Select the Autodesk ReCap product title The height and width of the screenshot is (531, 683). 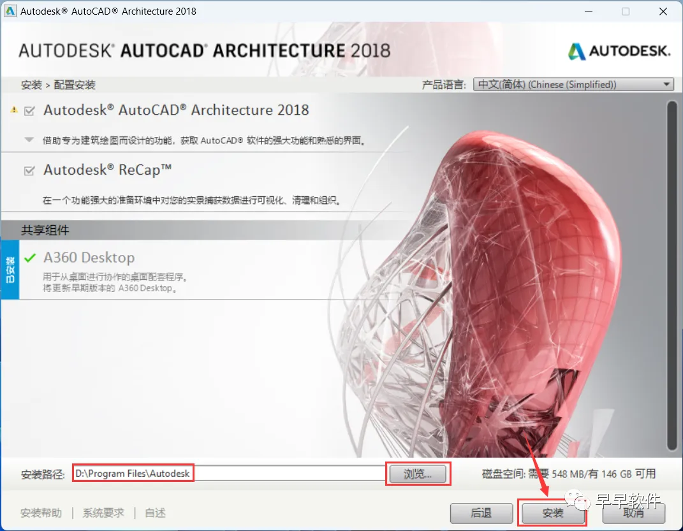[107, 170]
